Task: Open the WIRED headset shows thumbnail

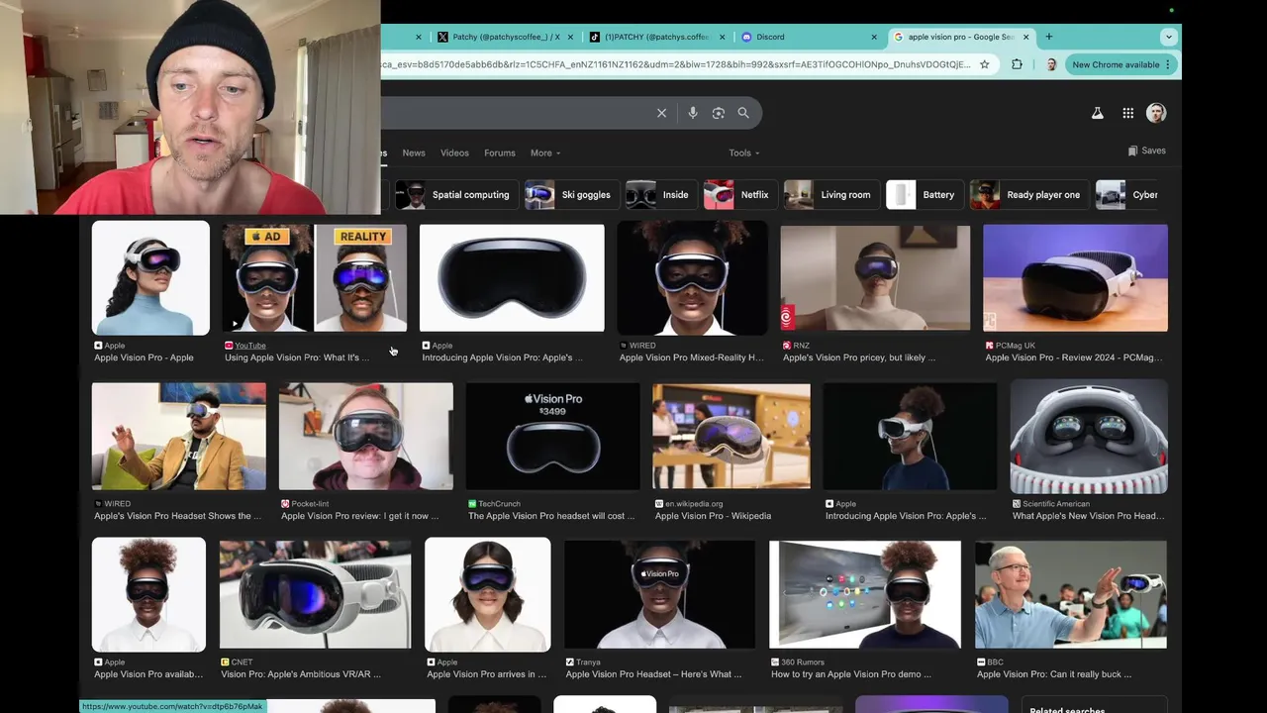Action: point(179,437)
